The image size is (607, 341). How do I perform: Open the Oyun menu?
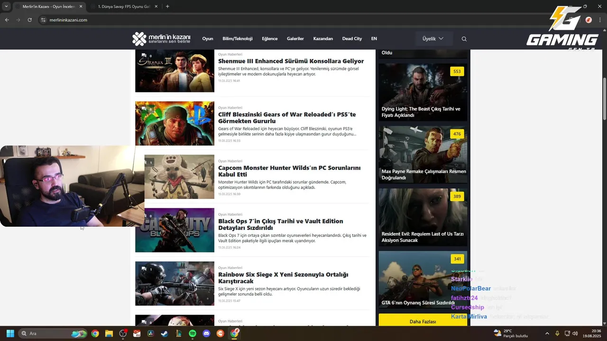pos(208,39)
